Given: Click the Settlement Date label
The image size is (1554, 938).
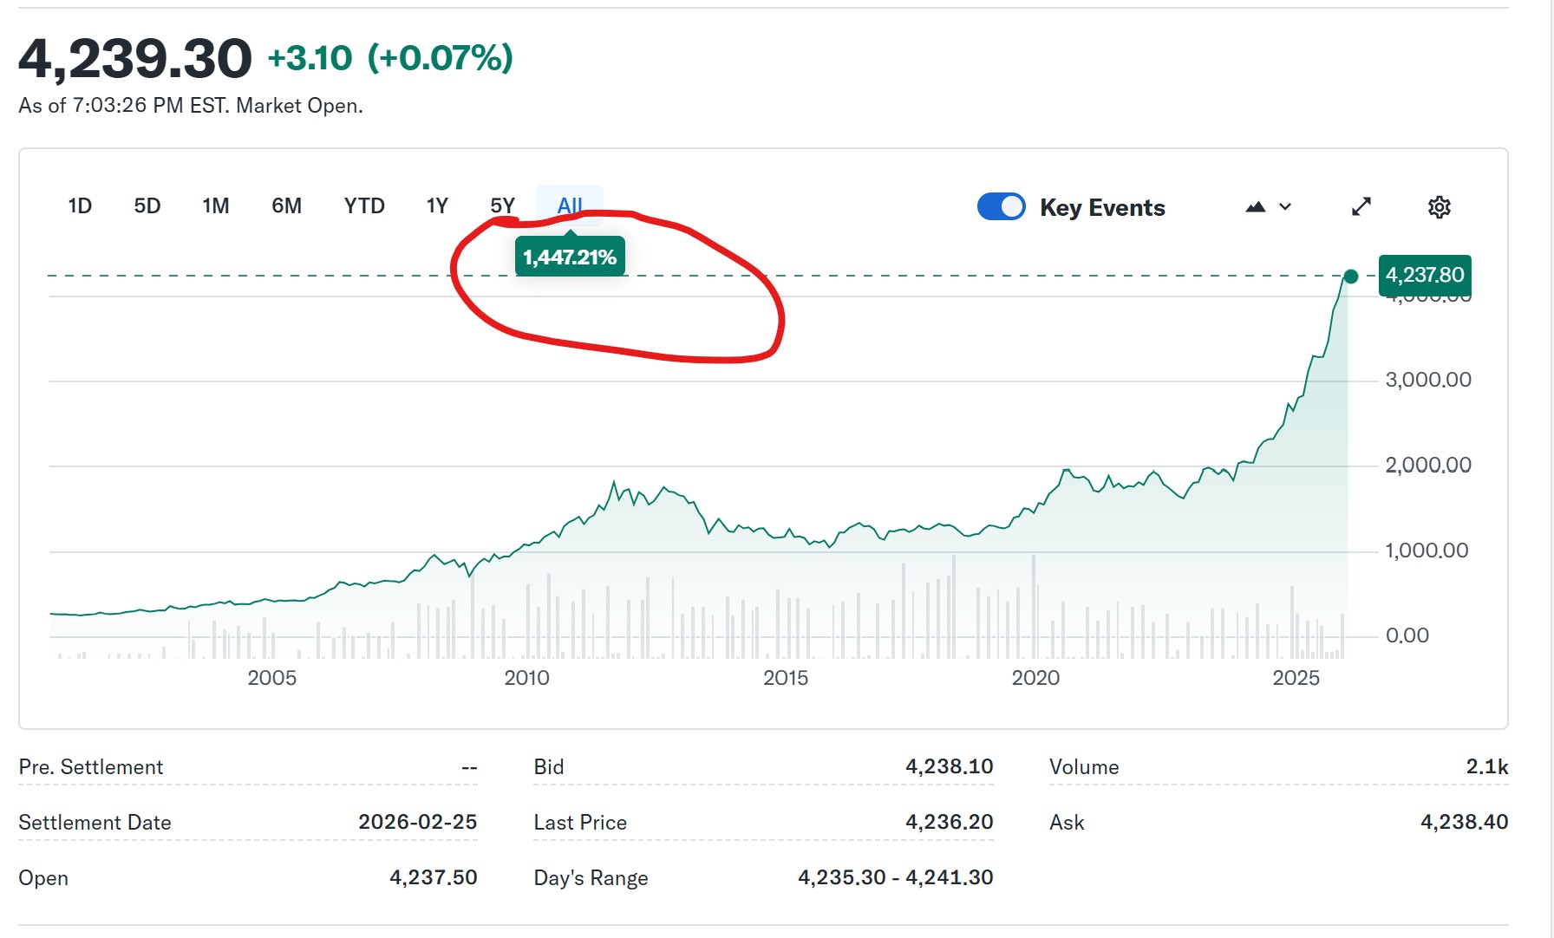Looking at the screenshot, I should (95, 823).
